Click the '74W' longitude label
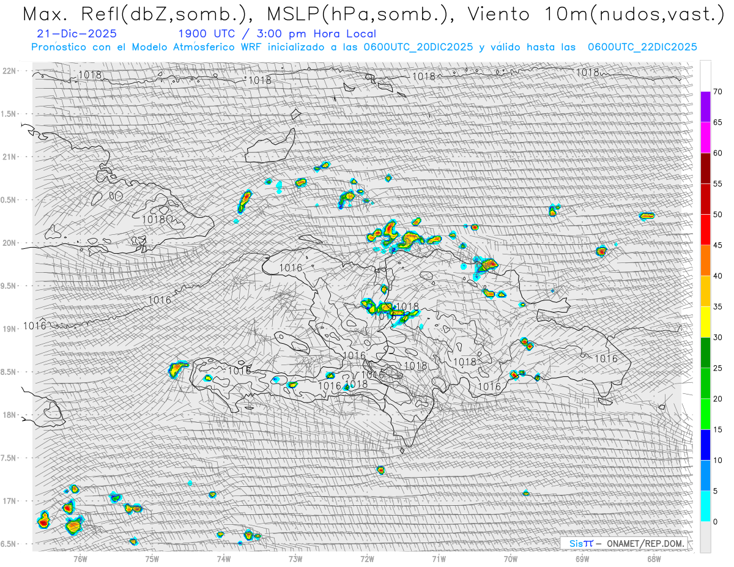Viewport: 734px width, 567px height. pos(223,558)
